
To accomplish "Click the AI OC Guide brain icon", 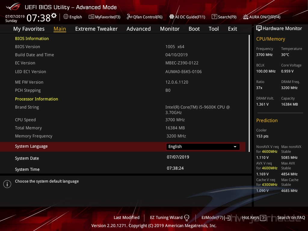I will coord(172,17).
